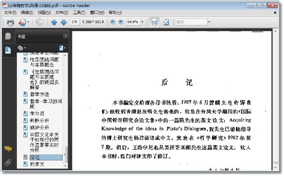Select the 哲学方法 bookmark
This screenshot has height=176, width=284.
pos(39,94)
